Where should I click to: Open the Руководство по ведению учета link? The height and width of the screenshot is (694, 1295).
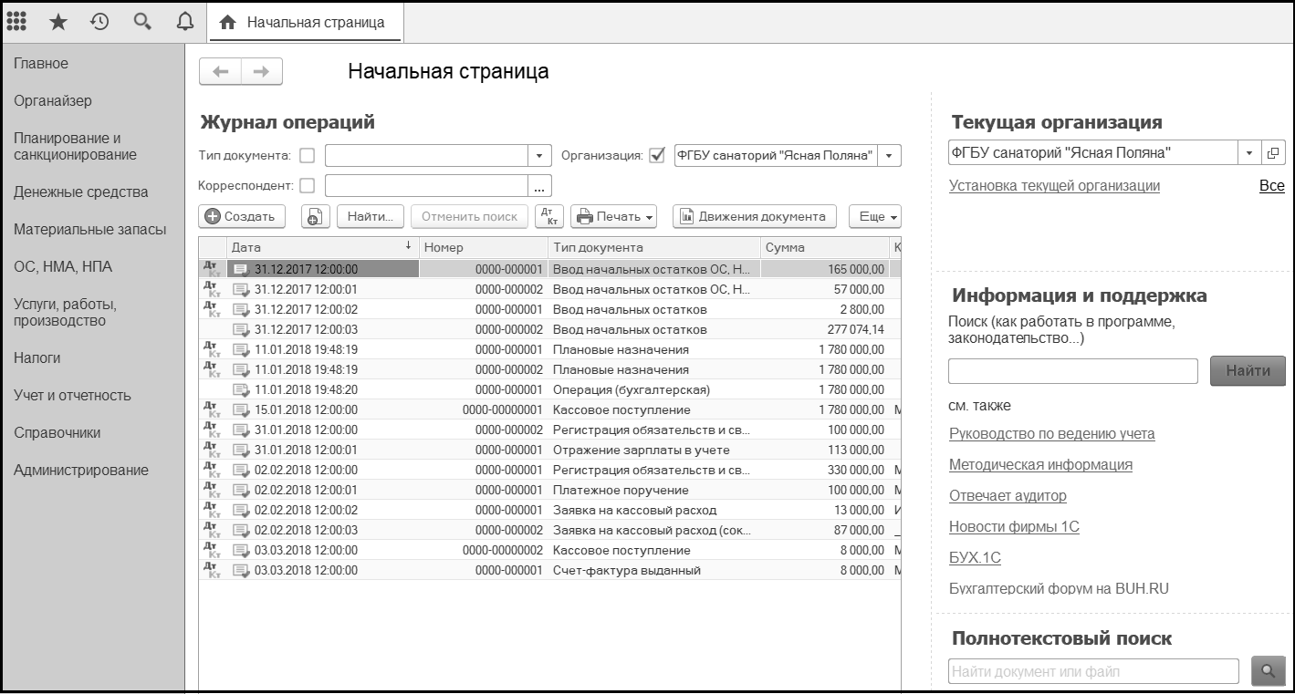(x=1051, y=434)
